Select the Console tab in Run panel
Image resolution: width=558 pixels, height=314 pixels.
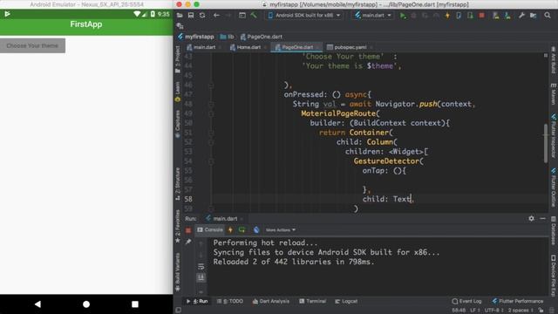[x=210, y=230]
